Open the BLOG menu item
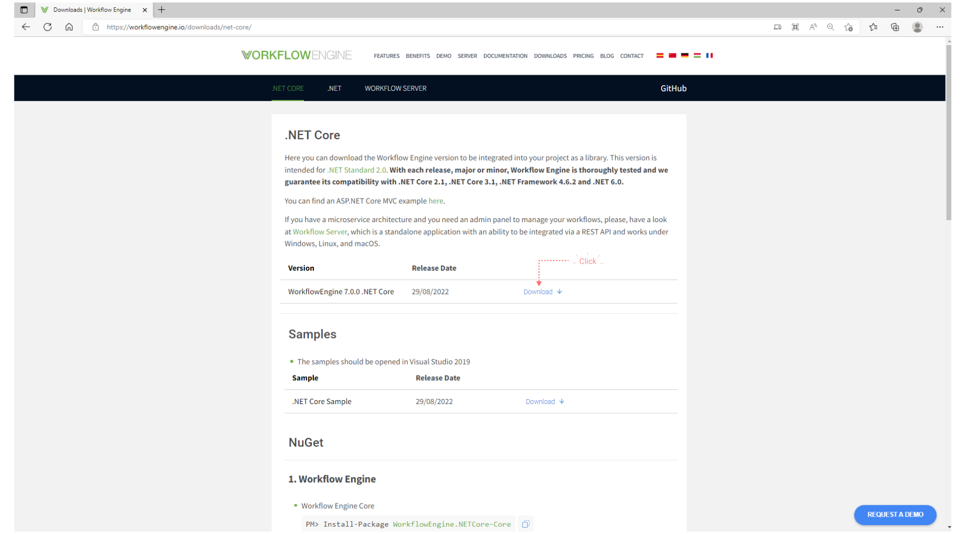 [x=607, y=56]
